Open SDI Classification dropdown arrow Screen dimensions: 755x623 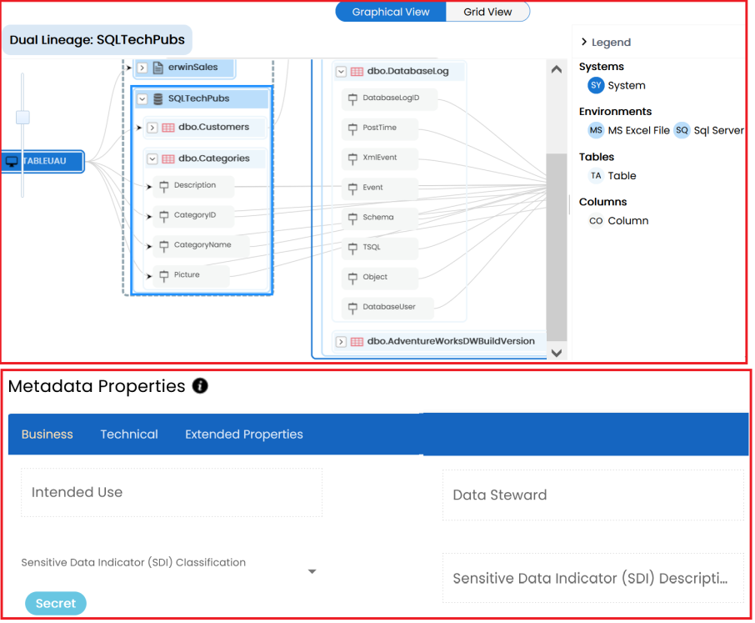tap(312, 572)
